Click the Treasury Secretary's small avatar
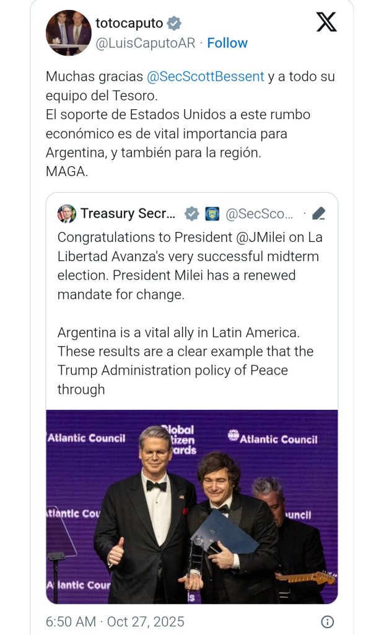The image size is (384, 635). 67,214
